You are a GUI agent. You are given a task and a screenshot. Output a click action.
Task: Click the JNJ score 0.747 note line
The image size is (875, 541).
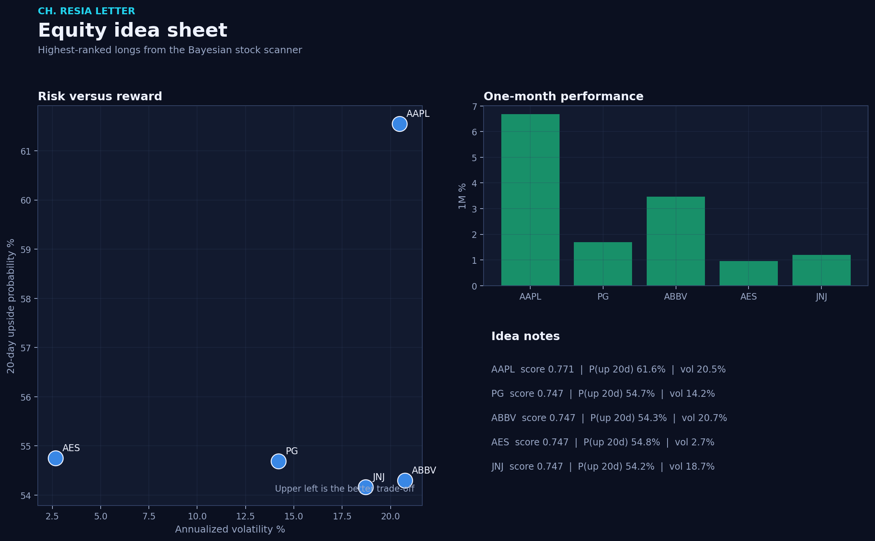pos(603,467)
